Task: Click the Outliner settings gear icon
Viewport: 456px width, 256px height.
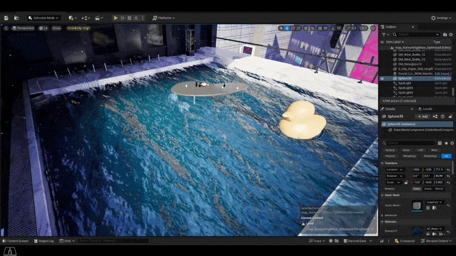Action: tap(451, 35)
